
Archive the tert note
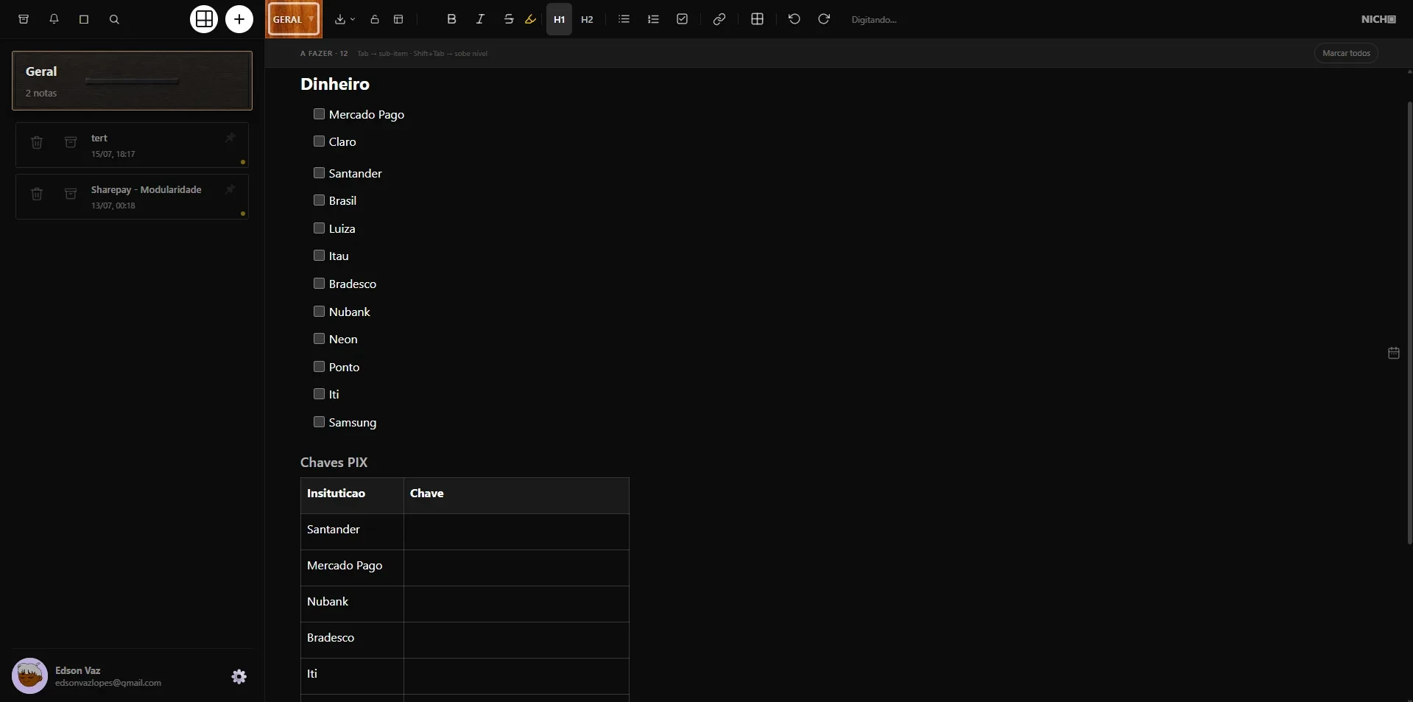pyautogui.click(x=71, y=142)
